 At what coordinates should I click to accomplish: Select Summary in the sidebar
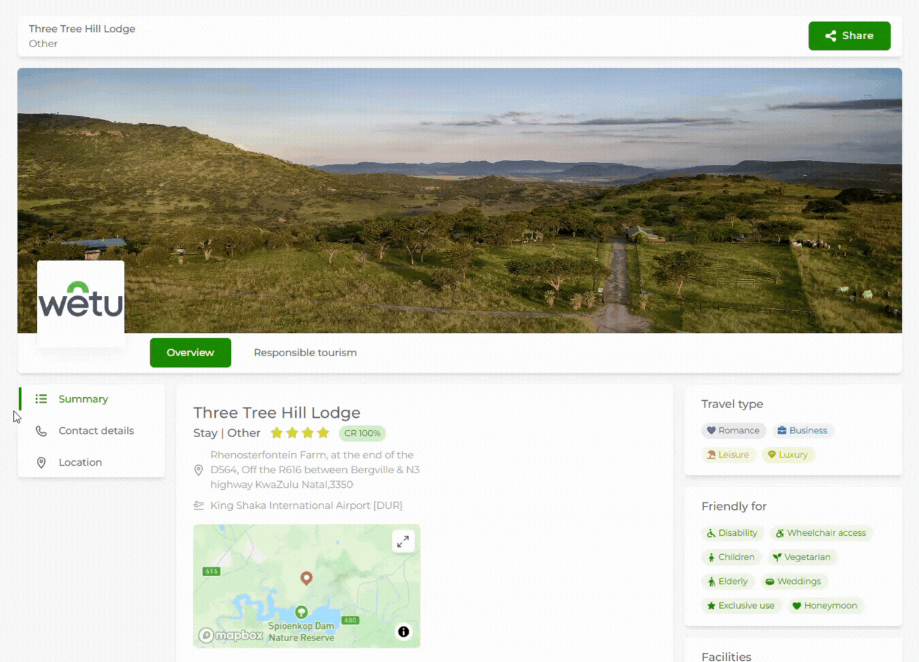(83, 399)
